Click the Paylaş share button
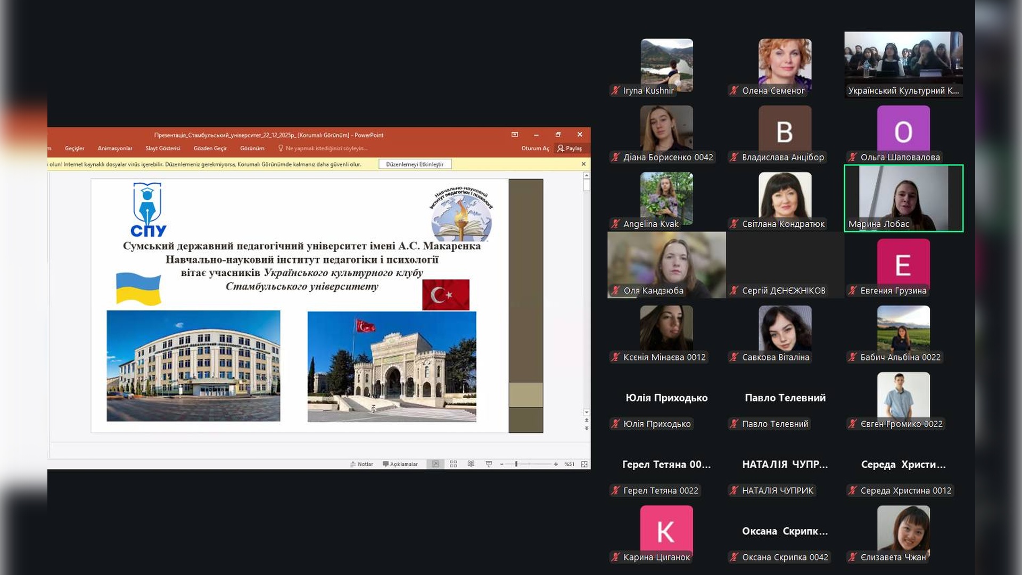Image resolution: width=1022 pixels, height=575 pixels. pyautogui.click(x=570, y=149)
